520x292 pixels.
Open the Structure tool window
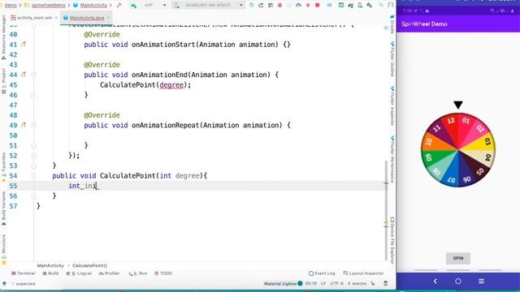[x=3, y=250]
